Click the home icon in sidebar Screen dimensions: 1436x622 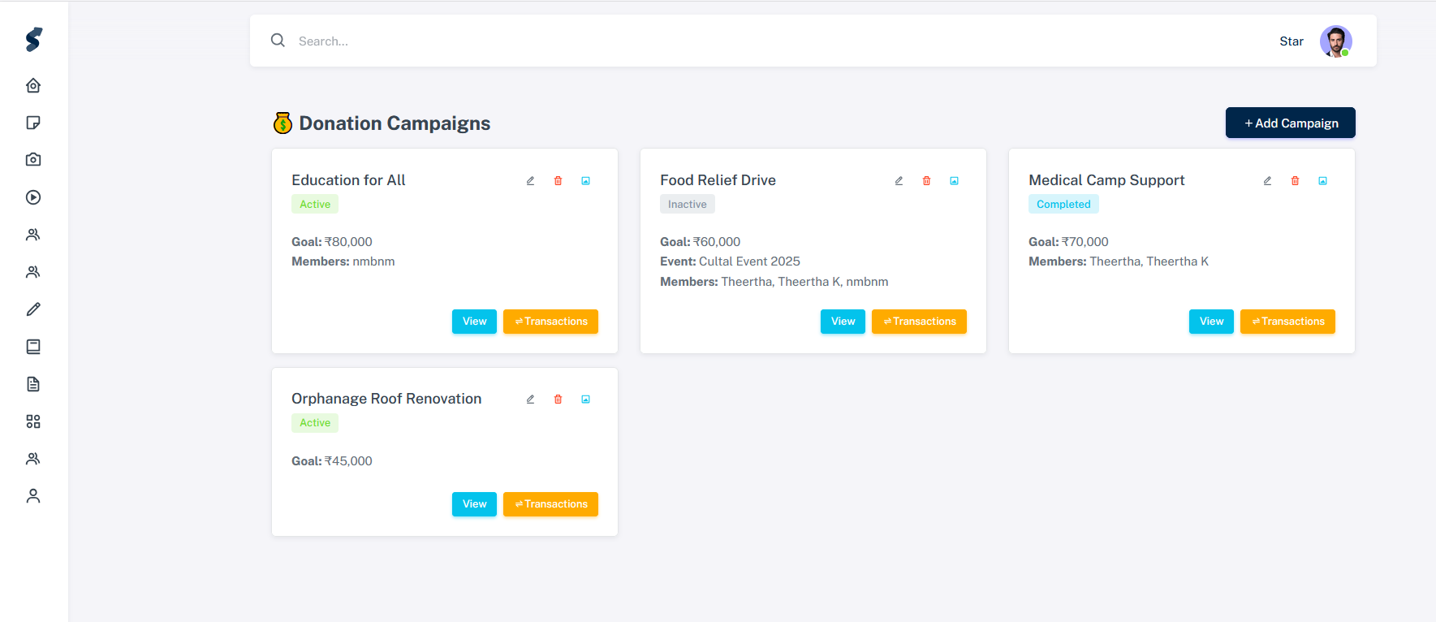pyautogui.click(x=33, y=85)
